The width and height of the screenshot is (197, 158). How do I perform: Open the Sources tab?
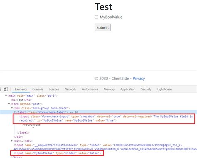(54, 89)
